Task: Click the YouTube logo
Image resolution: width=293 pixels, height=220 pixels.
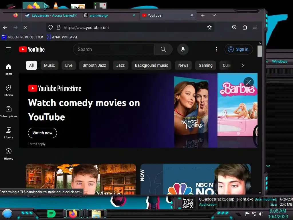Action: click(x=32, y=49)
